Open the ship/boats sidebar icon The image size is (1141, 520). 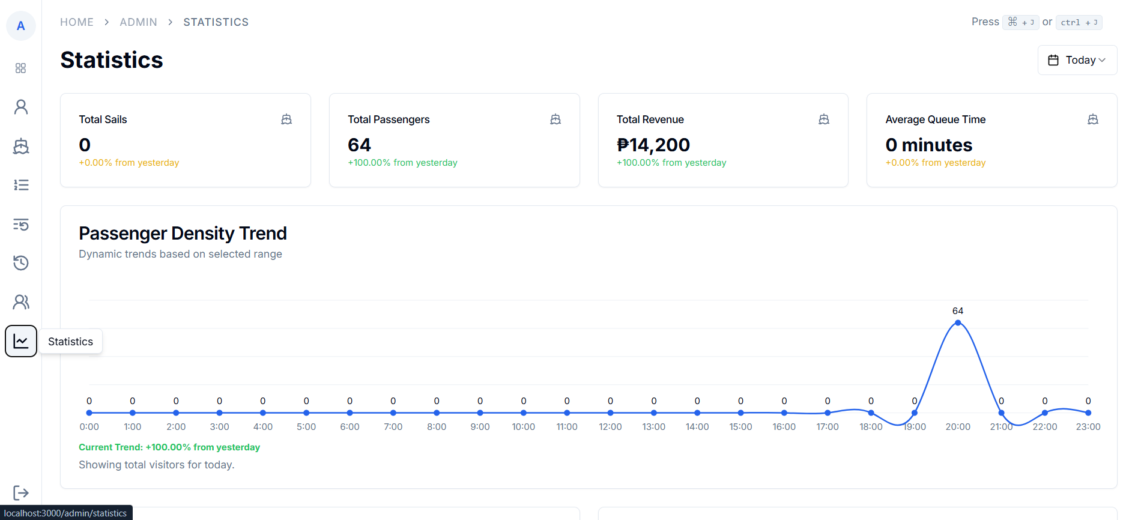[20, 146]
